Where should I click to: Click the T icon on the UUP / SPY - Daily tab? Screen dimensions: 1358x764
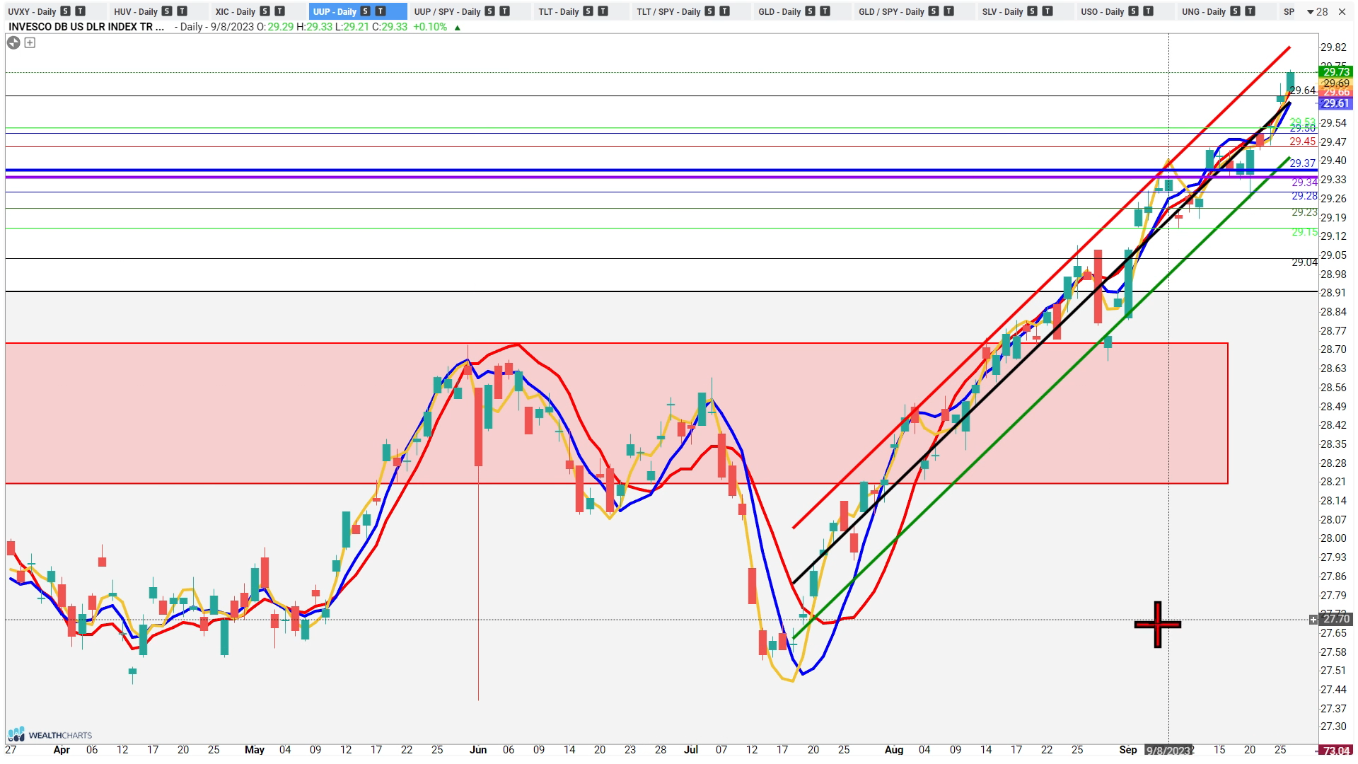click(x=505, y=11)
